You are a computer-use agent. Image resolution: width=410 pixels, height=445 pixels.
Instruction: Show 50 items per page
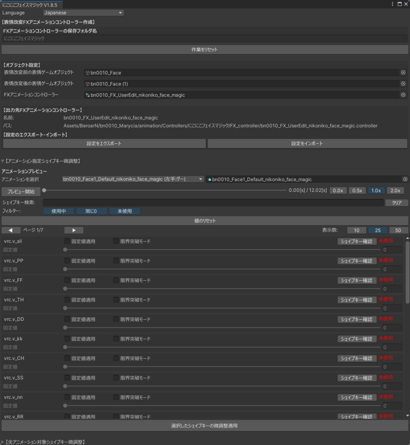tap(398, 230)
